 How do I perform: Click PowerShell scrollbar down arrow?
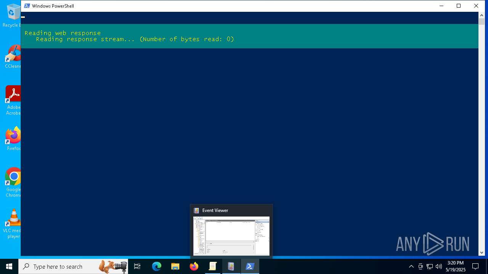point(482,252)
